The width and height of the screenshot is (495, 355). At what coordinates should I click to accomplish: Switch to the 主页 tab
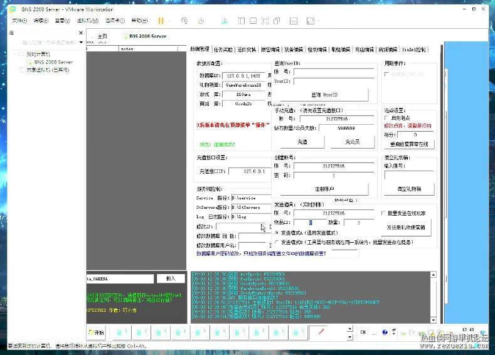[102, 36]
